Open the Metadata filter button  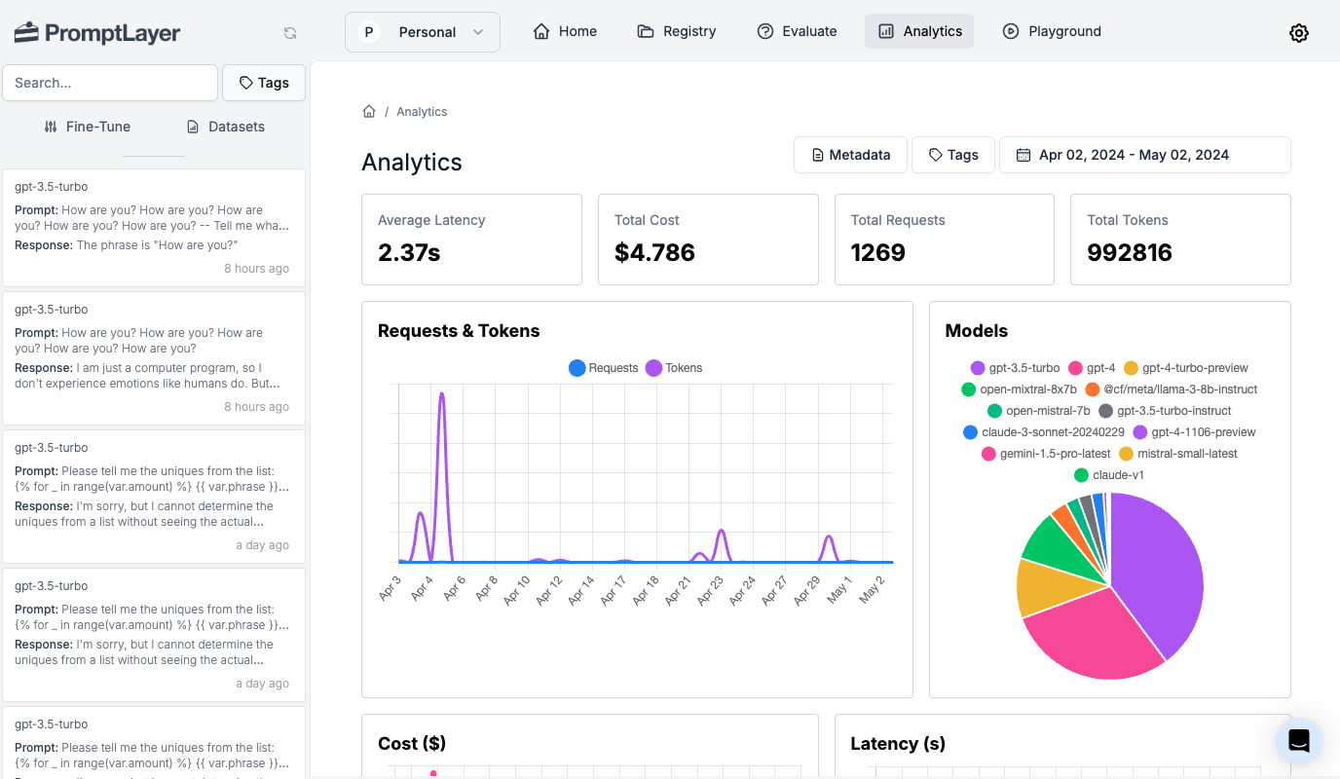click(850, 155)
